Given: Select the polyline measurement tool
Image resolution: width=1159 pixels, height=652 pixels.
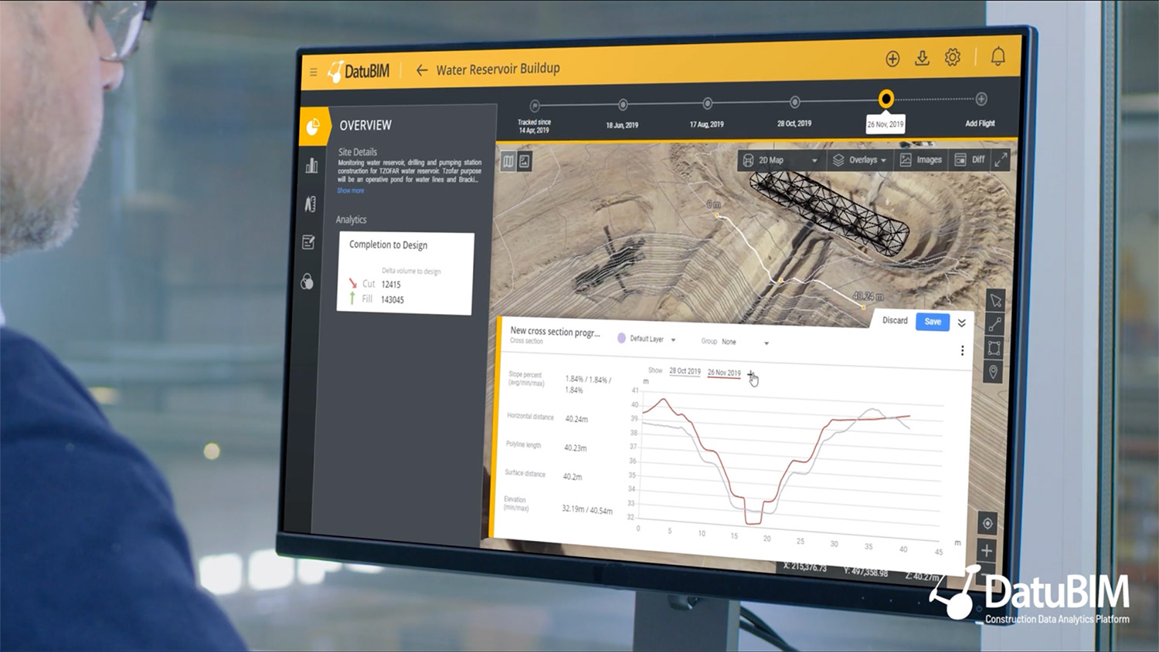Looking at the screenshot, I should point(994,325).
